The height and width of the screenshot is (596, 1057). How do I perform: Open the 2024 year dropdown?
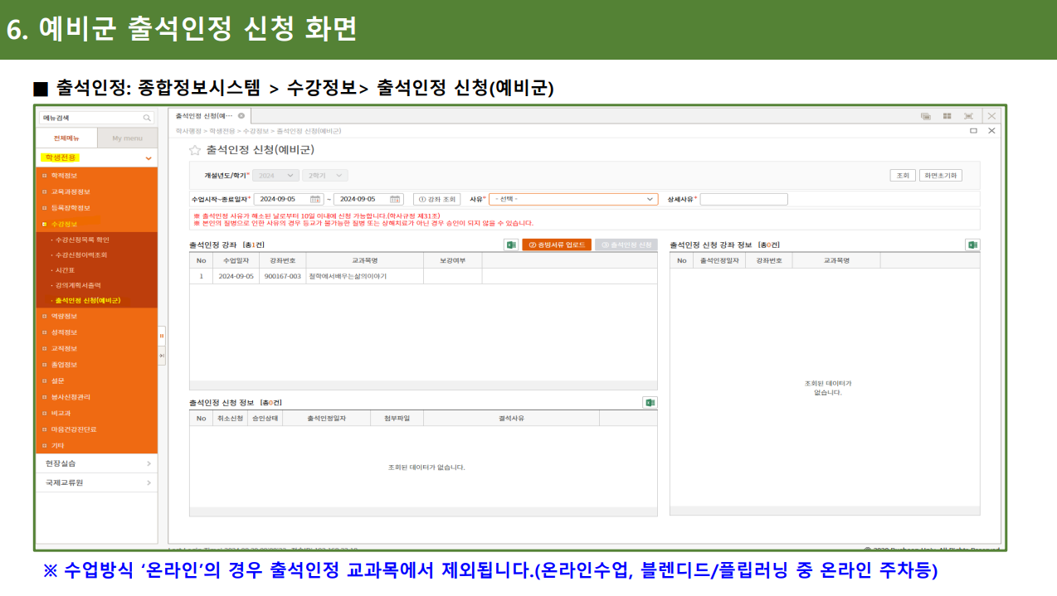pos(276,176)
